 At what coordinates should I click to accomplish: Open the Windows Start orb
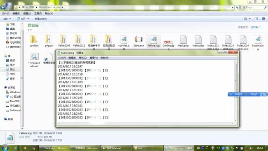tap(5, 148)
